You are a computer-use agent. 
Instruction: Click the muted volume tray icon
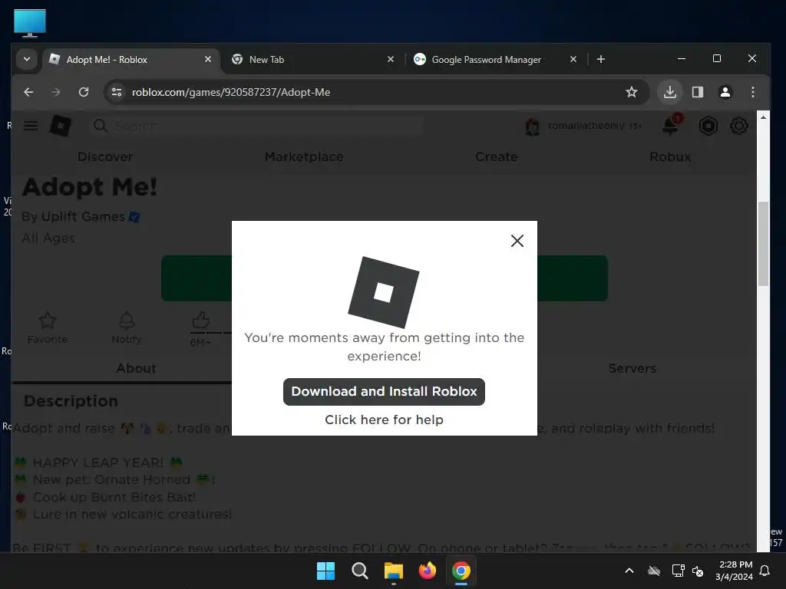(x=698, y=571)
